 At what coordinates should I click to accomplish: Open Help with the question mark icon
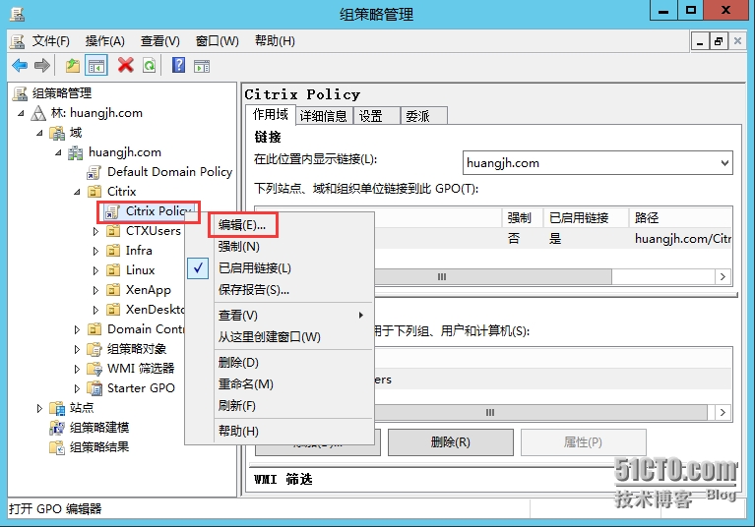click(178, 66)
